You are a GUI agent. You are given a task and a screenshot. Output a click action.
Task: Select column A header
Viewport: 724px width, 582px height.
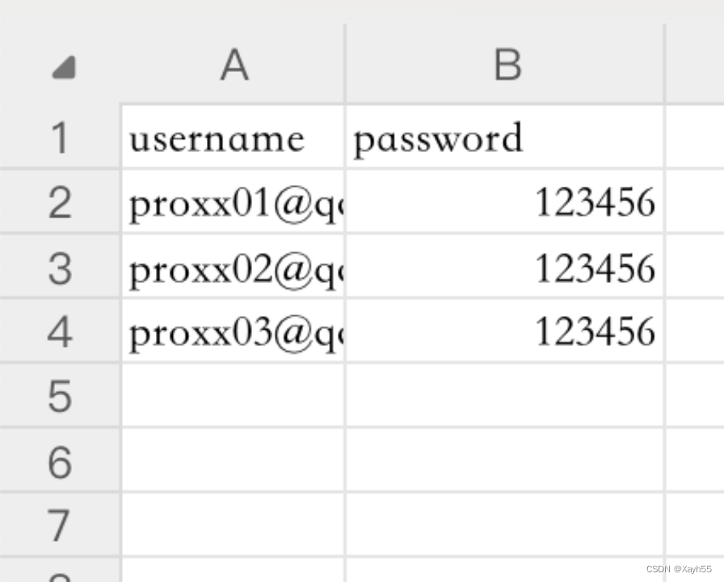(x=234, y=65)
